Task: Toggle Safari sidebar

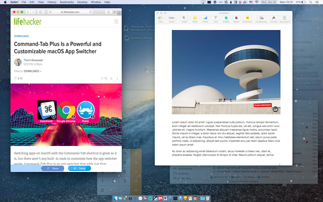Action: point(41,12)
